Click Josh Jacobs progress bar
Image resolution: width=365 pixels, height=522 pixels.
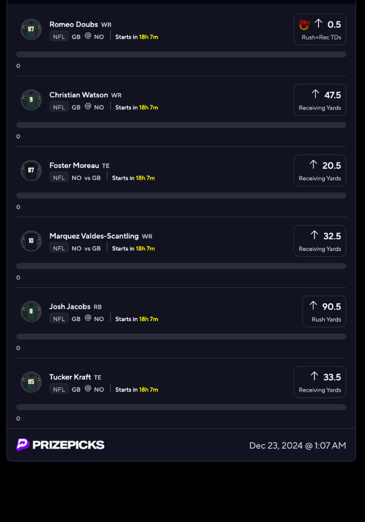(181, 337)
